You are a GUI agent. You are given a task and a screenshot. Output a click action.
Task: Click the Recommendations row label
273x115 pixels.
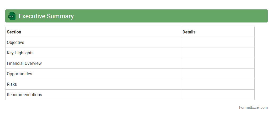[24, 95]
